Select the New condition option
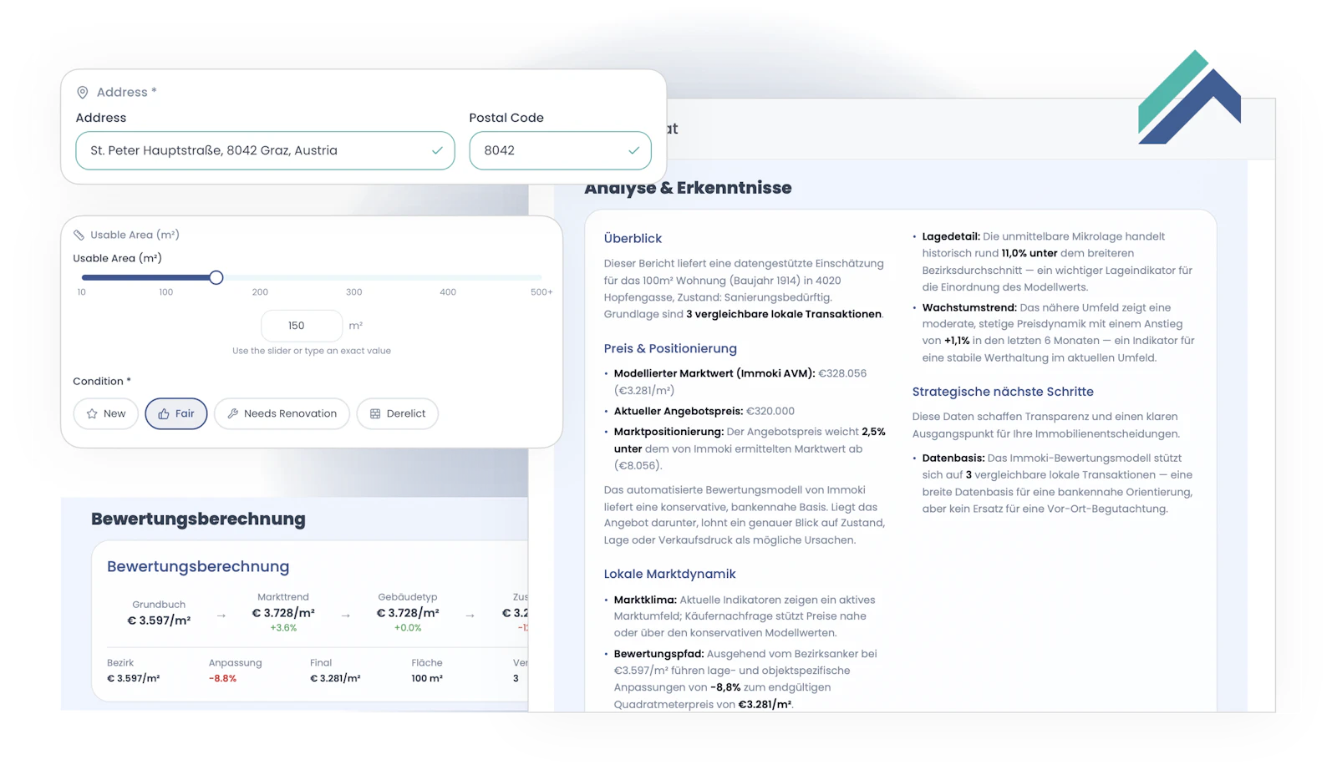The height and width of the screenshot is (775, 1337). pyautogui.click(x=106, y=413)
